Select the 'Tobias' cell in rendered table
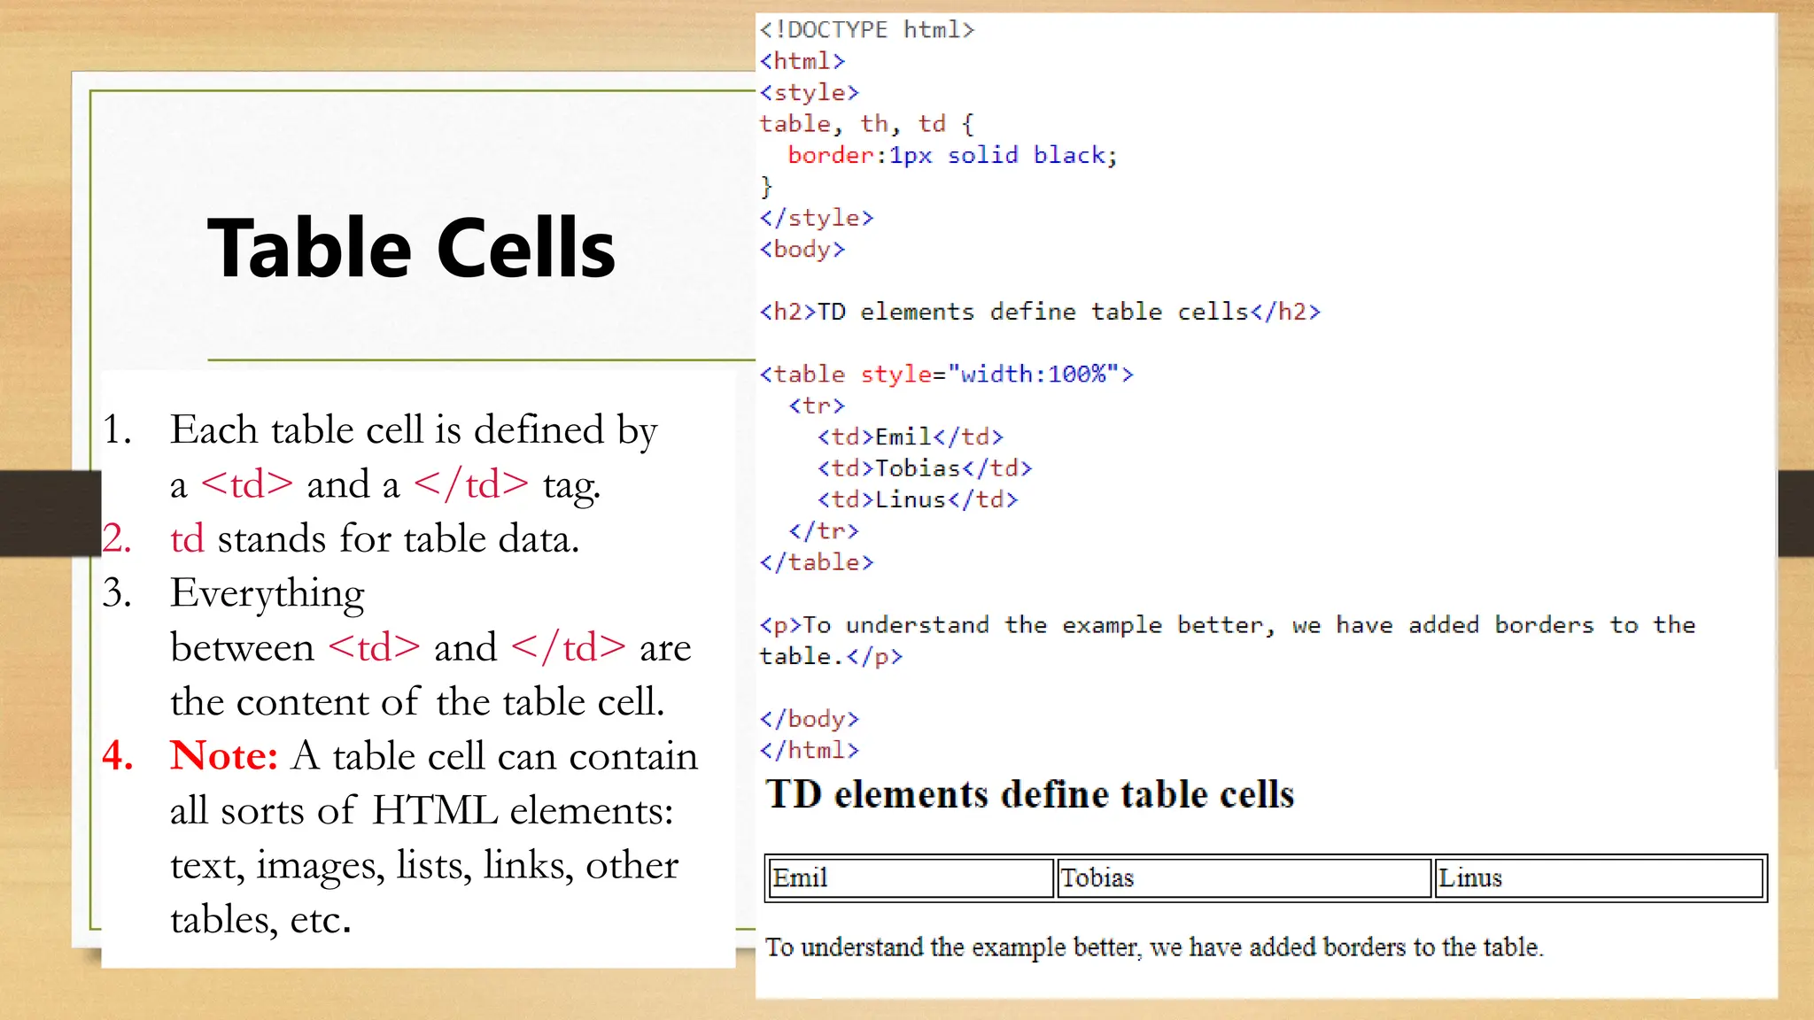Screen dimensions: 1814x1020 1244,878
